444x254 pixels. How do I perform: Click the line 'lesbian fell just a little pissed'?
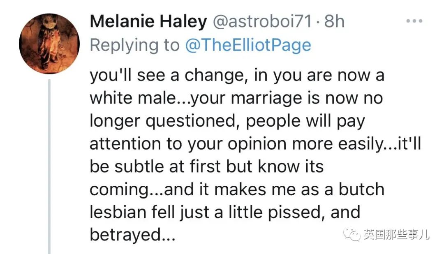(x=224, y=212)
